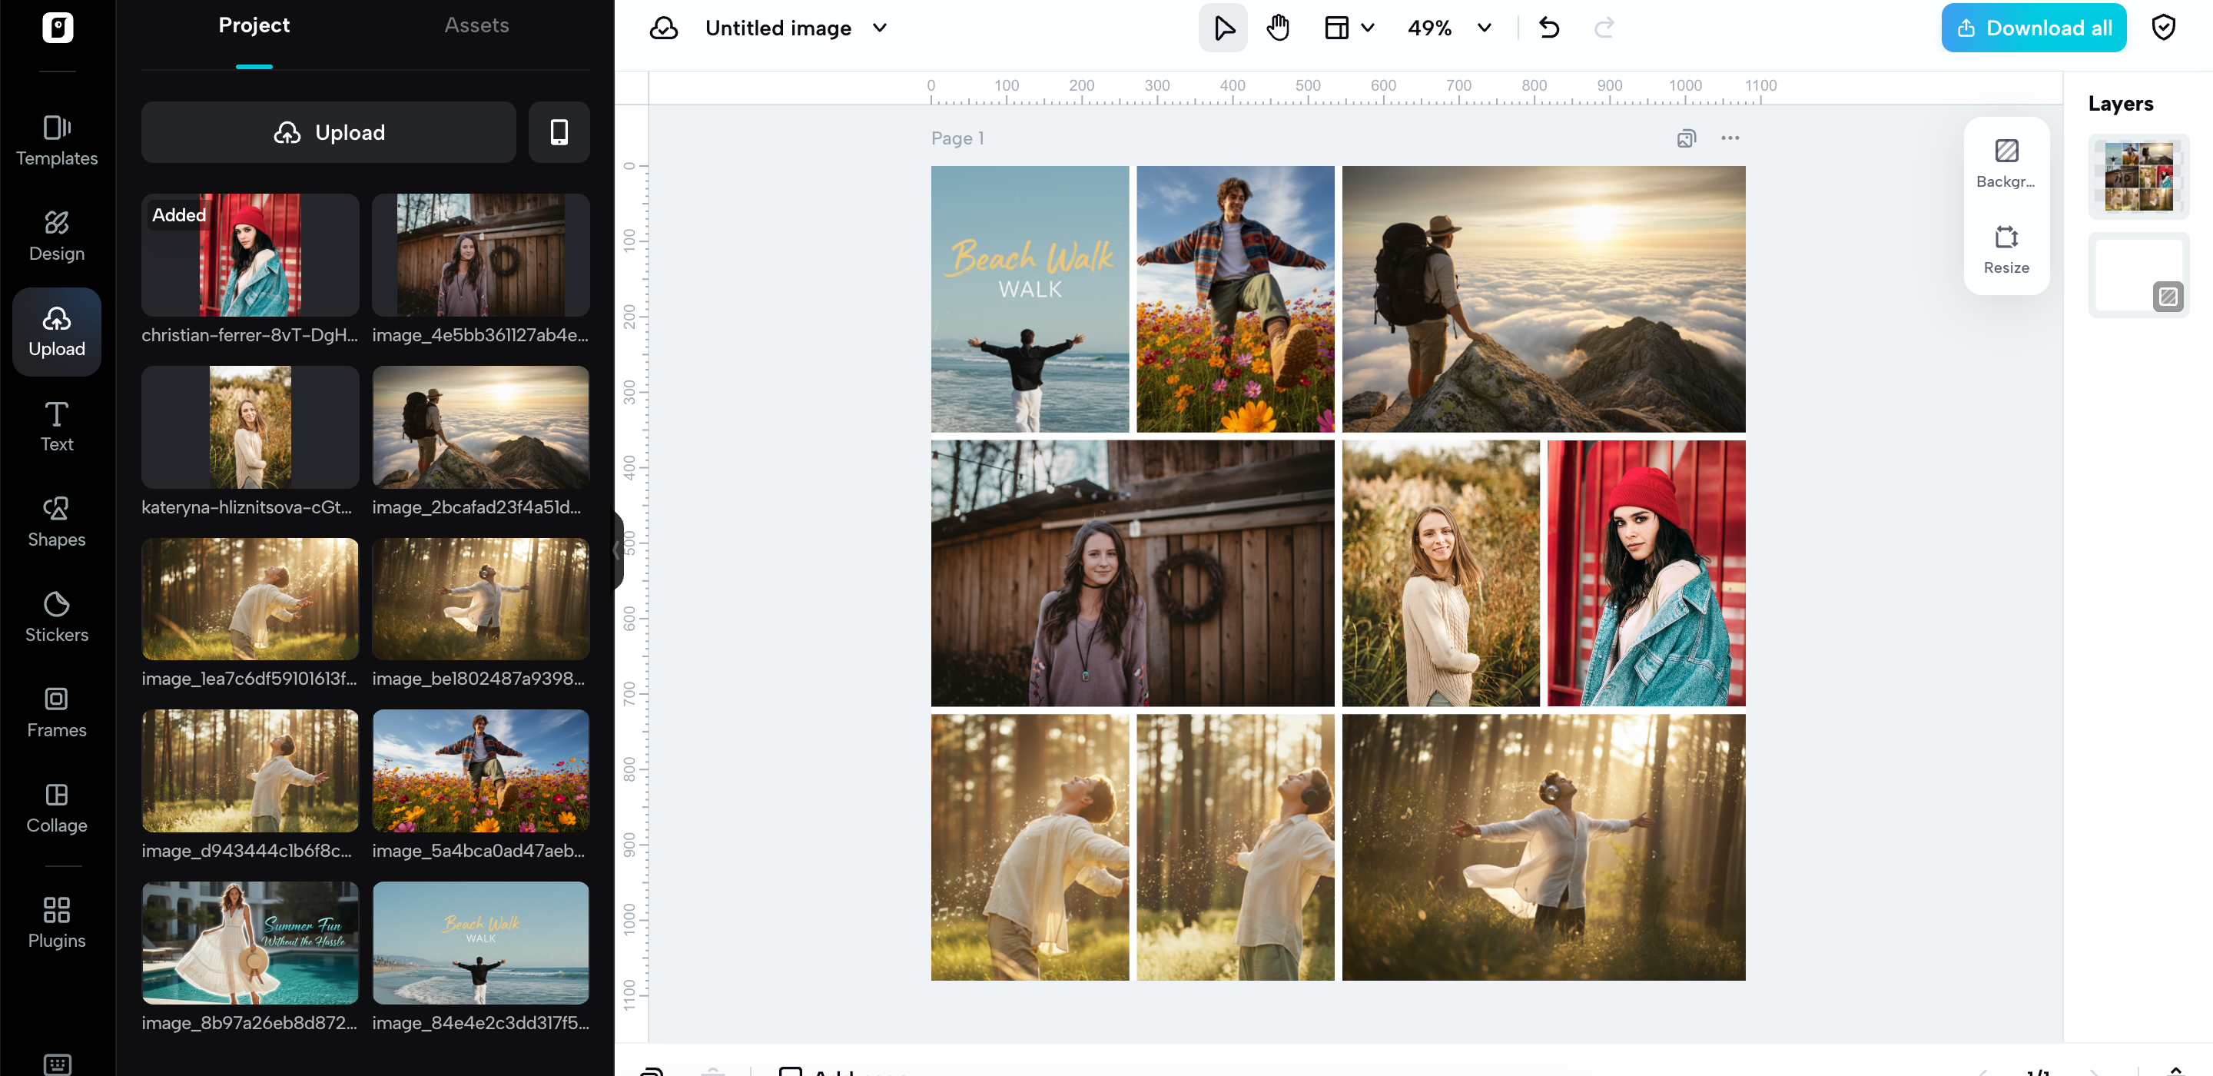2213x1076 pixels.
Task: Browse the Stickers panel
Action: [57, 617]
